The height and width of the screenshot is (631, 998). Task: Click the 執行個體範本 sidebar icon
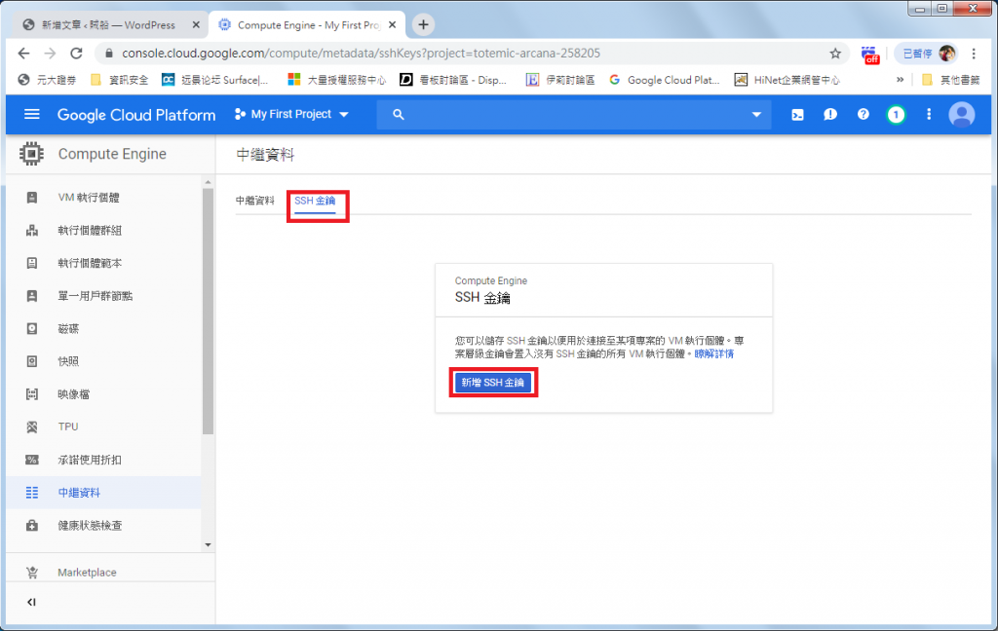pos(32,263)
